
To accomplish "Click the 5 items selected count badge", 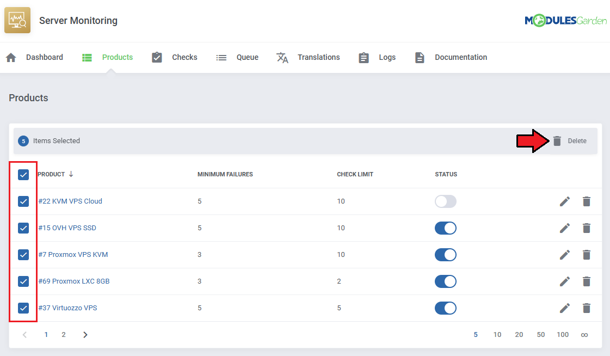I will (23, 141).
